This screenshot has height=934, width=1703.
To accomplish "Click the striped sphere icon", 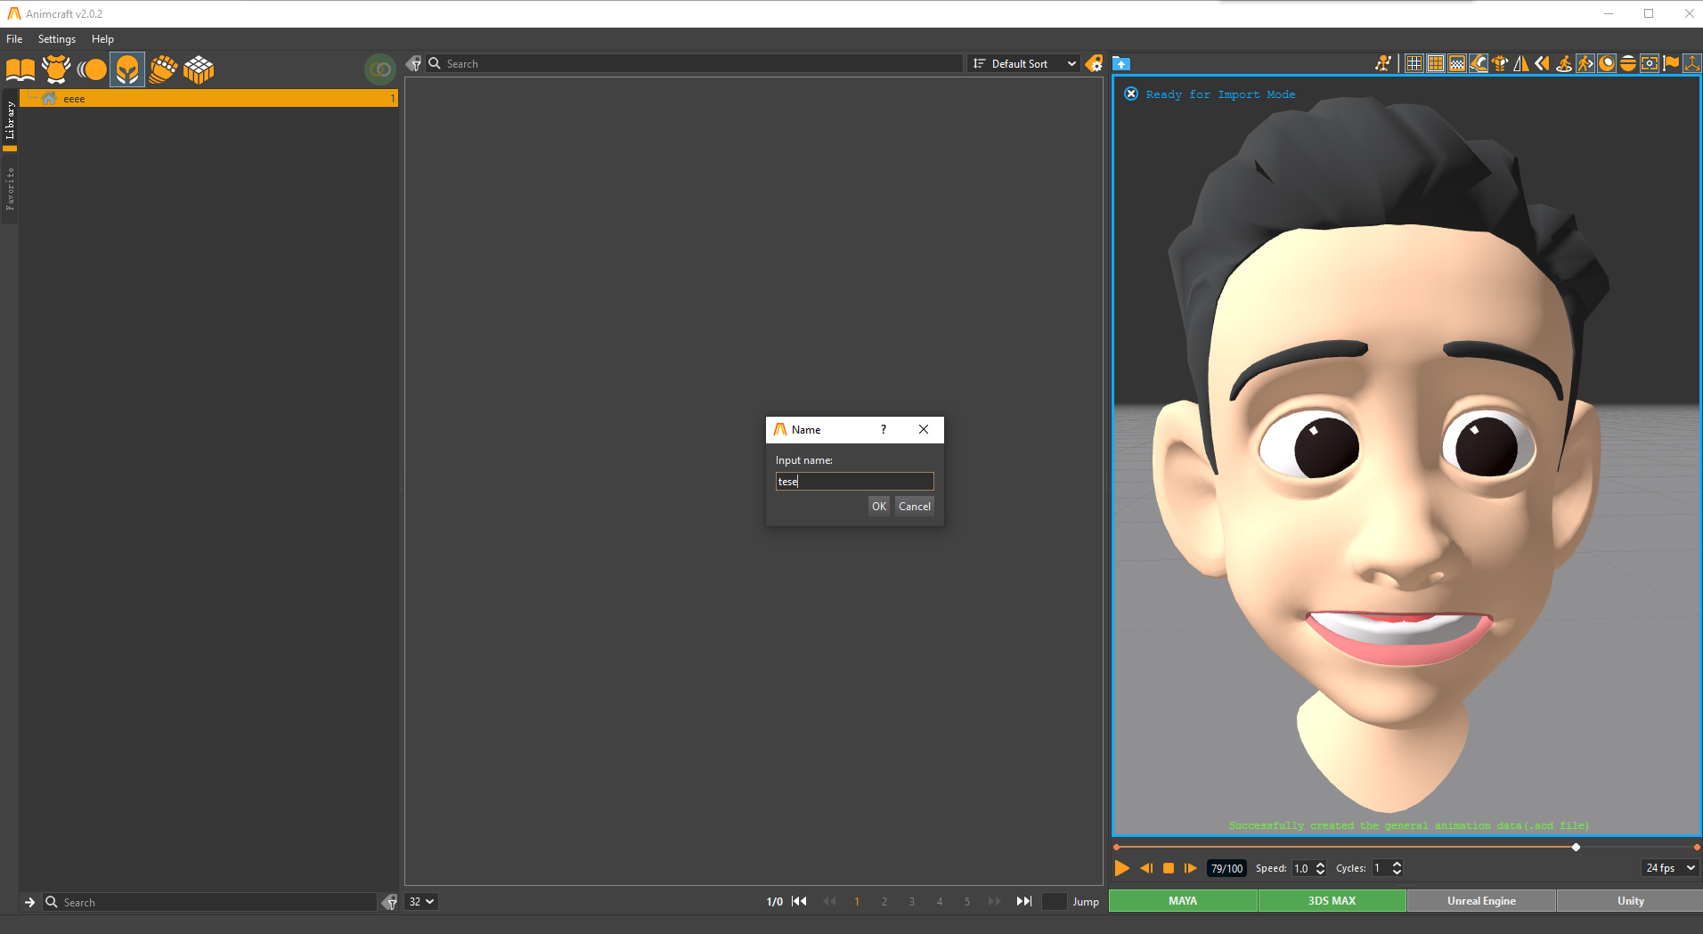I will coord(1628,63).
